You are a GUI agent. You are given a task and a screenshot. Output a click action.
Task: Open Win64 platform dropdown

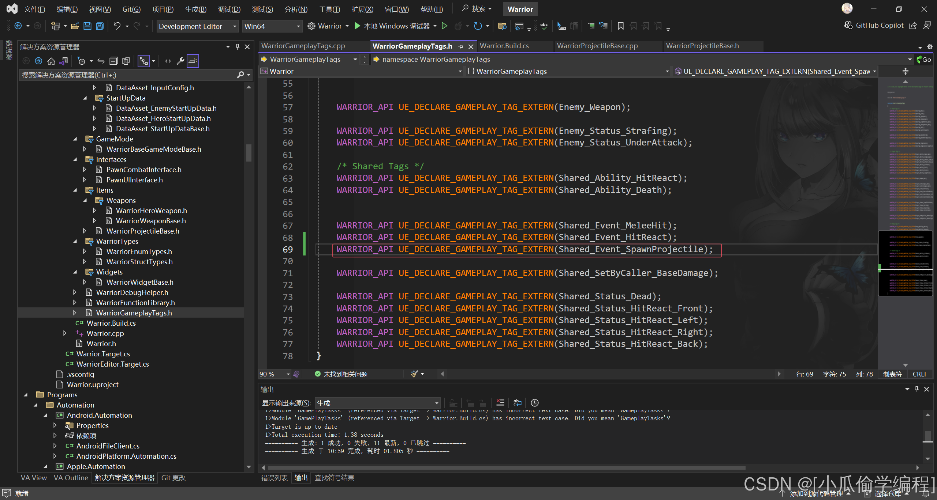pos(272,26)
